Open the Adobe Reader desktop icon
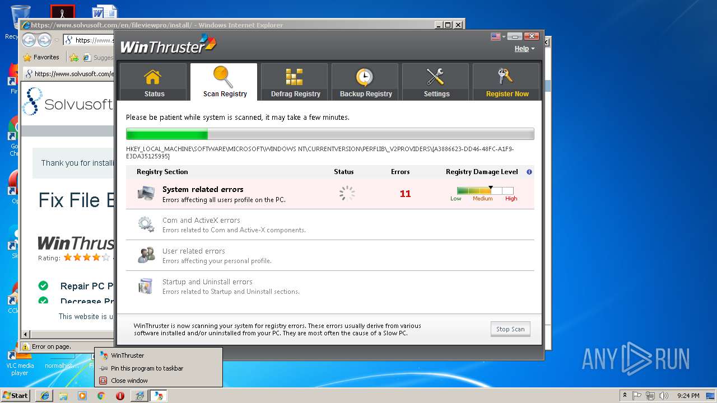The width and height of the screenshot is (717, 403). click(x=62, y=12)
